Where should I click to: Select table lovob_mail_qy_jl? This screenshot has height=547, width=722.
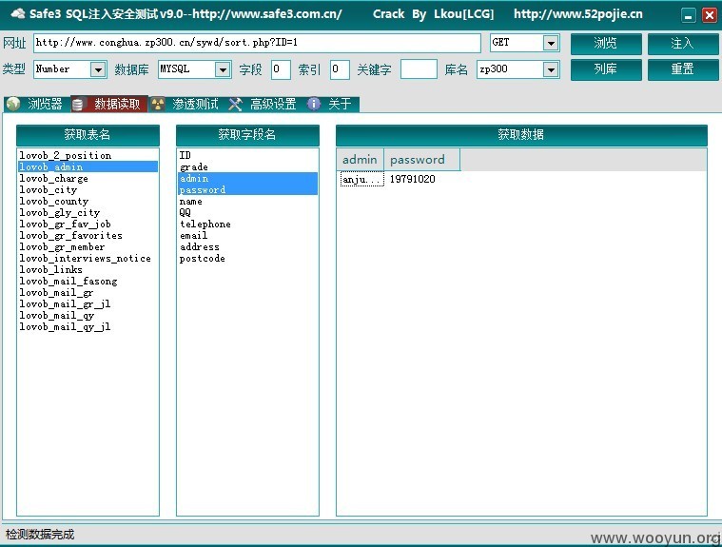pos(88,327)
